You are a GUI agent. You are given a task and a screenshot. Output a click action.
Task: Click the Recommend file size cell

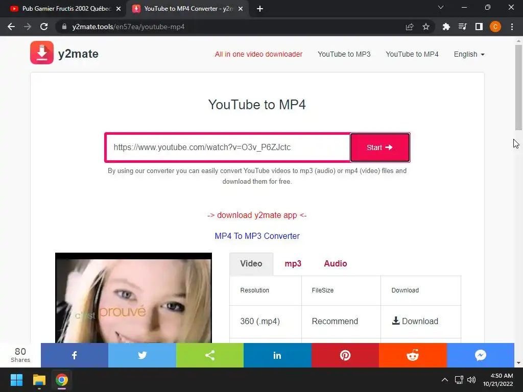coord(341,322)
